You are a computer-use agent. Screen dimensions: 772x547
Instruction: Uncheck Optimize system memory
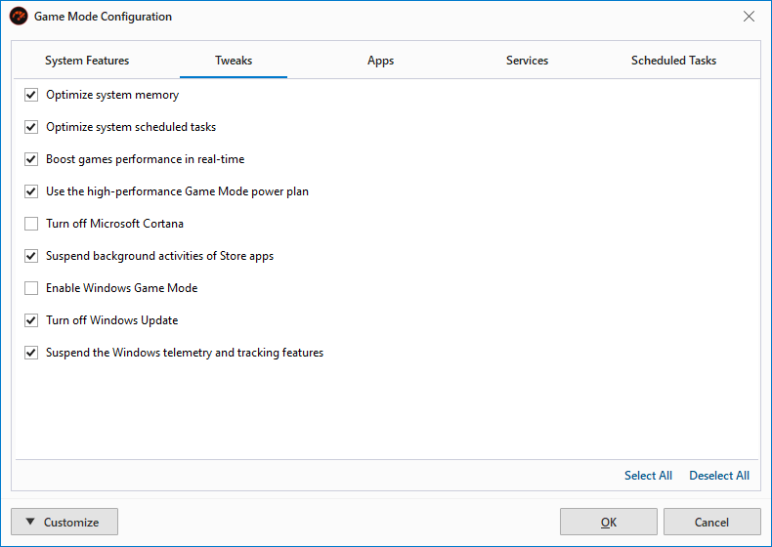pyautogui.click(x=31, y=95)
